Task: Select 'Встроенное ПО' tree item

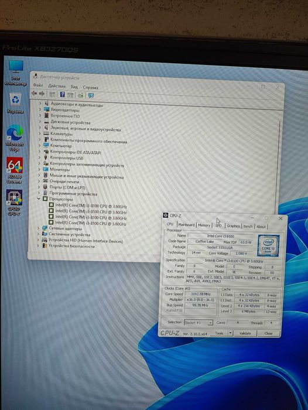Action: [x=65, y=116]
